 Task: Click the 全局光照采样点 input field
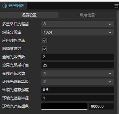[x=78, y=65]
